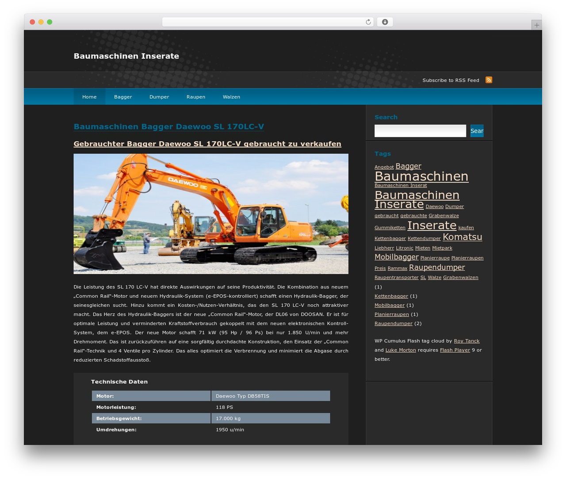Select the Liebherr tag
Screen dimensions: 566x479
tap(384, 248)
